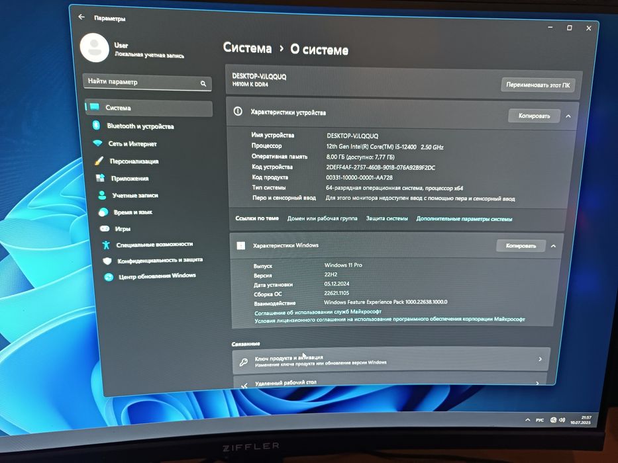Click the Система breadcrumb in the page title
This screenshot has width=618, height=463.
(247, 48)
